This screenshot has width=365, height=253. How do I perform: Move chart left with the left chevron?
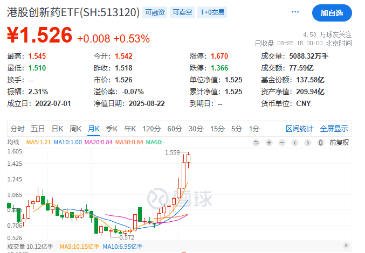pyautogui.click(x=295, y=143)
